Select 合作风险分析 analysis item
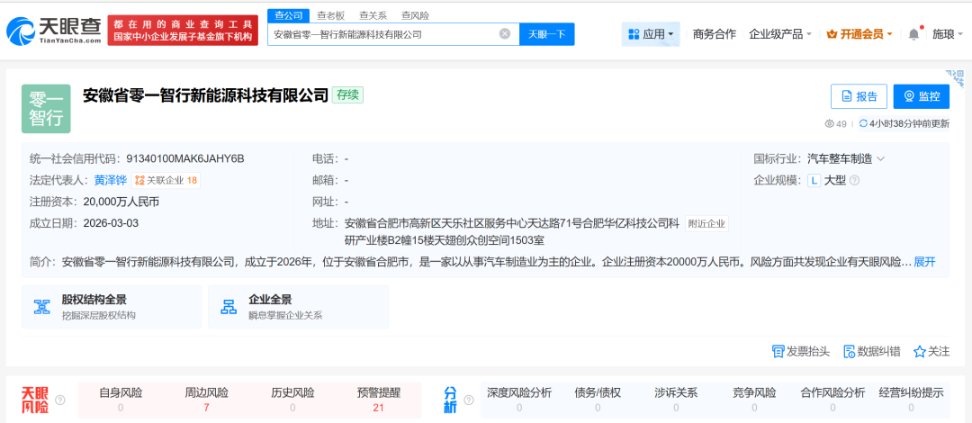This screenshot has width=972, height=423. point(832,400)
